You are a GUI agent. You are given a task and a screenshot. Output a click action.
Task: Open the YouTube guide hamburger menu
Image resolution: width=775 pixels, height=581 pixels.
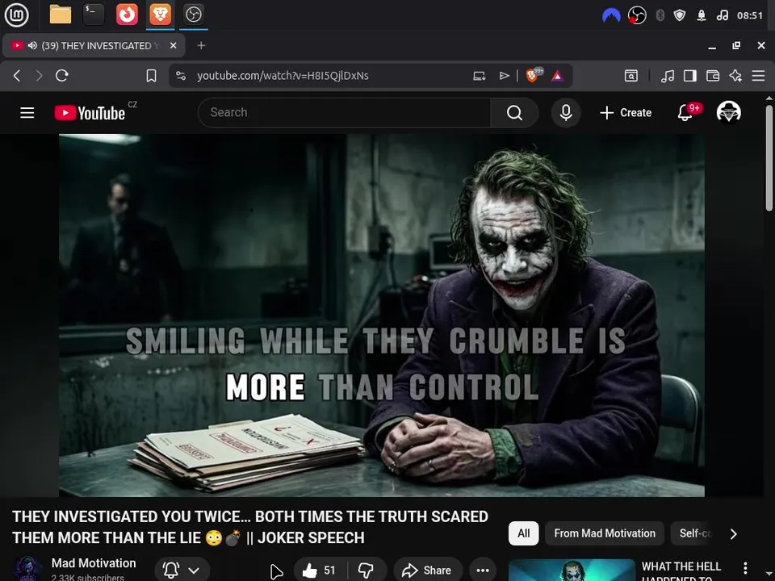coord(27,113)
